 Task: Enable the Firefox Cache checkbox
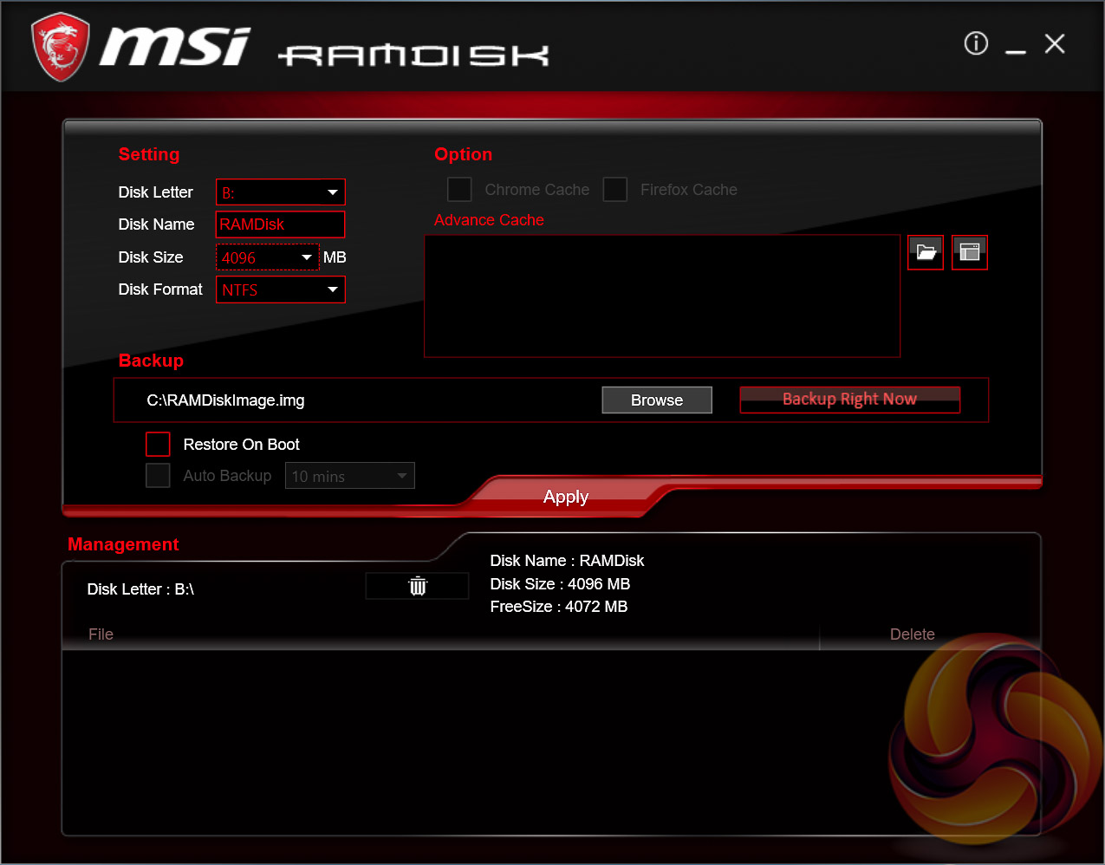click(615, 189)
